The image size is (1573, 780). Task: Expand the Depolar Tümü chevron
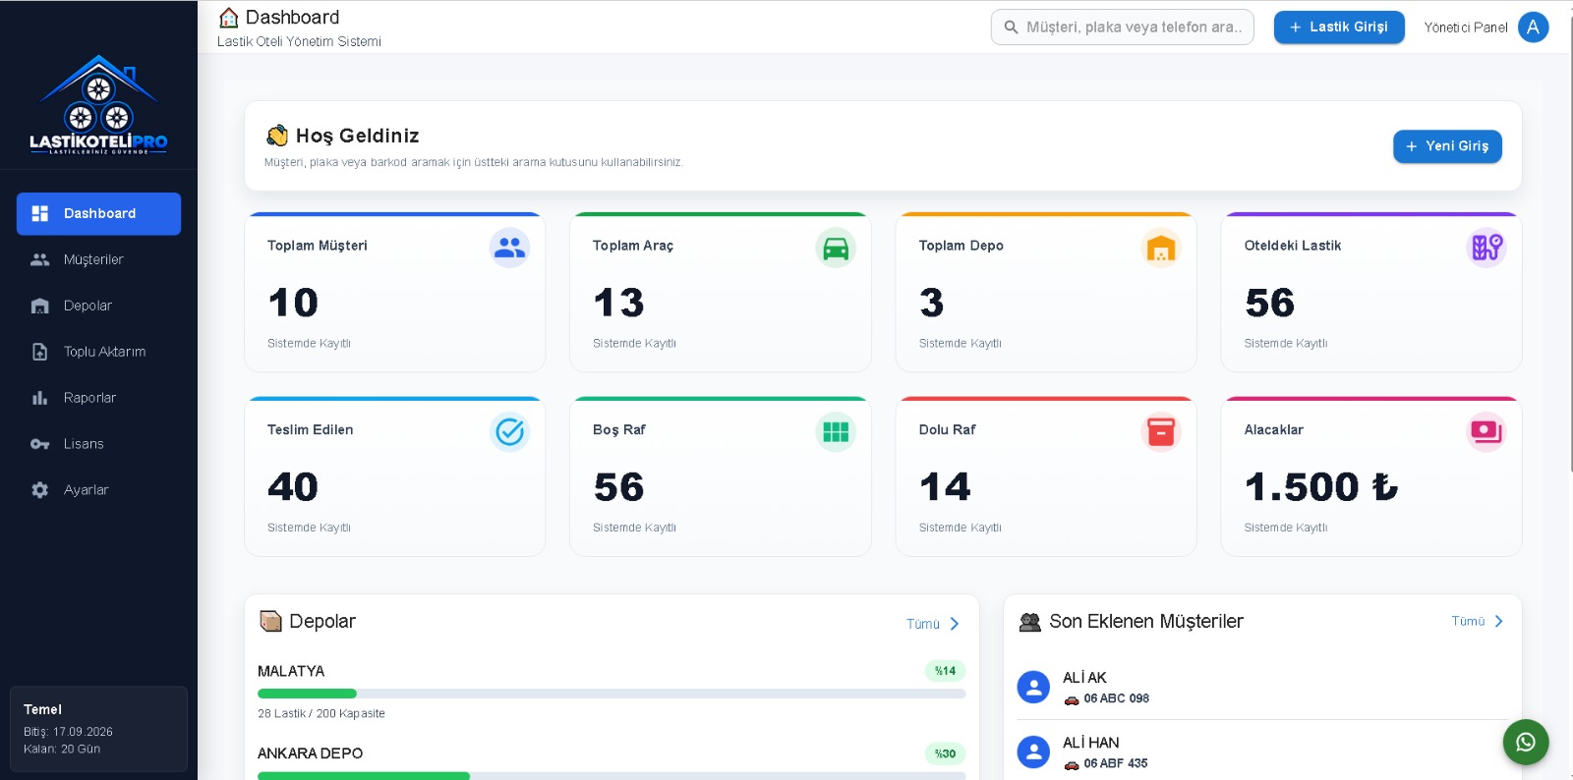(x=954, y=624)
